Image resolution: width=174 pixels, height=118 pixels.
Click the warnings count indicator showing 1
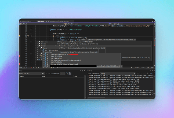(x=38, y=68)
